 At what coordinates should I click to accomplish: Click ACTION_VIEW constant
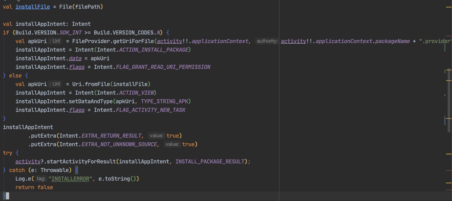pyautogui.click(x=136, y=93)
